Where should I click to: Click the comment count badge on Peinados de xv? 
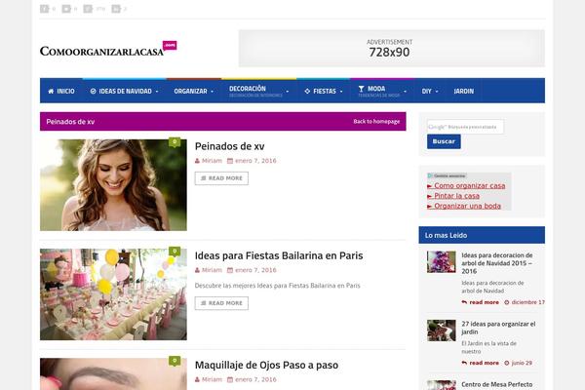tap(175, 142)
